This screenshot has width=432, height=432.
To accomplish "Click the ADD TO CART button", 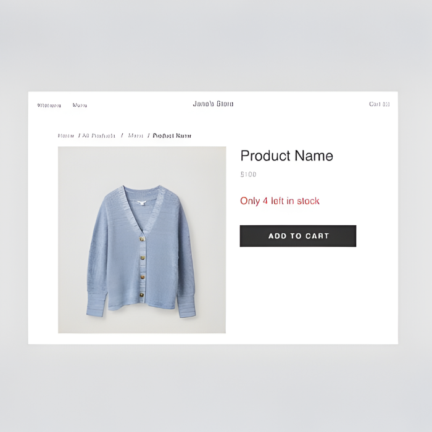I will coord(298,236).
